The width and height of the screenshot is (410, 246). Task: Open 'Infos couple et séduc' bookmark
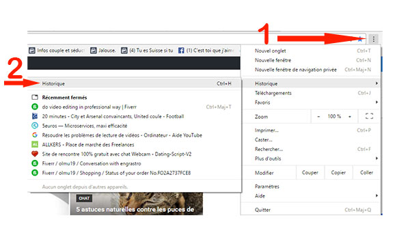pos(57,51)
